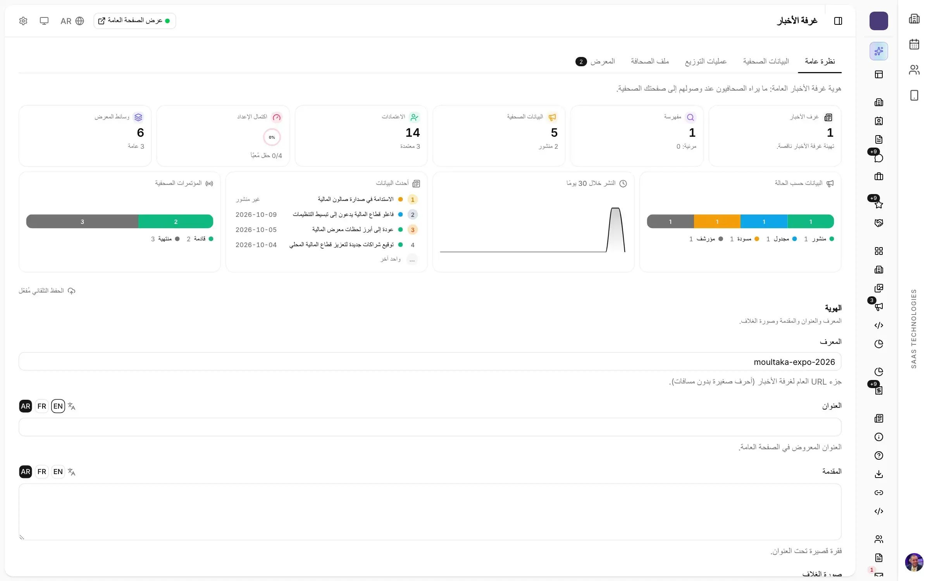The width and height of the screenshot is (930, 581).
Task: Click the translate icon next to العنوان languages
Action: click(x=71, y=406)
